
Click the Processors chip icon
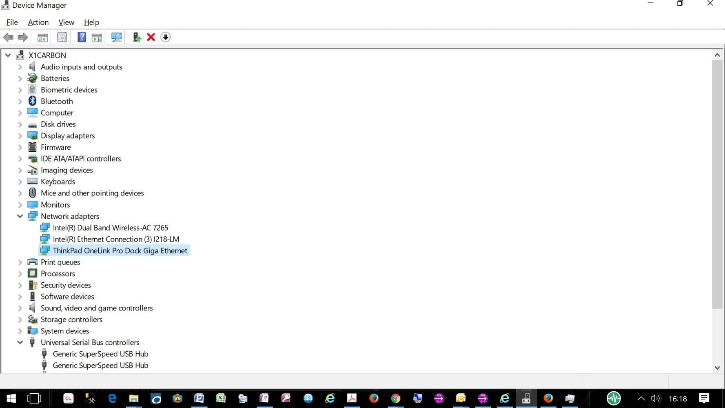pos(33,273)
